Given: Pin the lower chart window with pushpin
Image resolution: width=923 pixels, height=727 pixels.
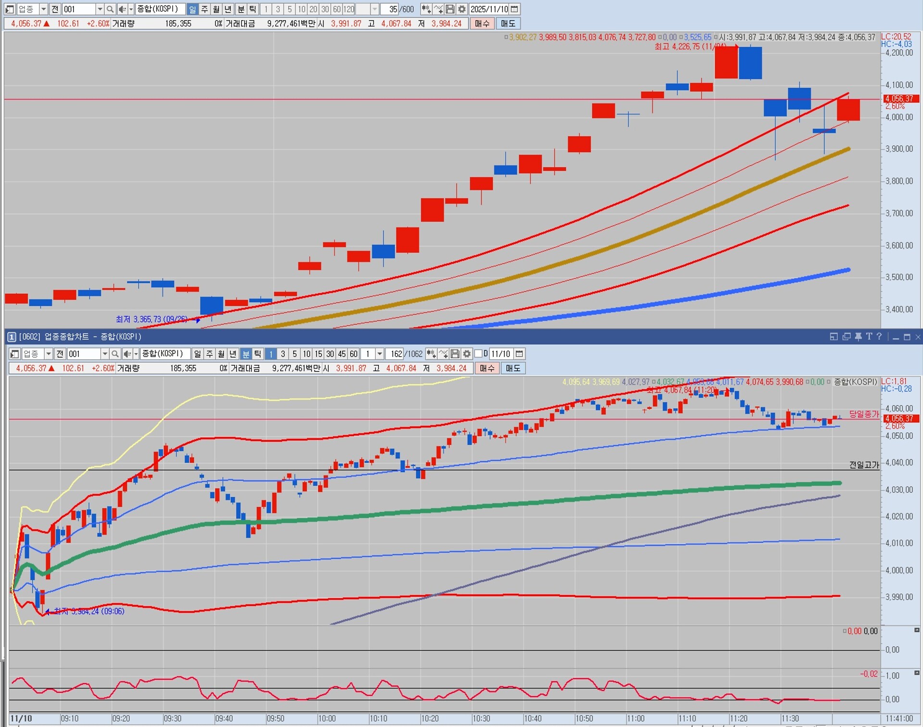Looking at the screenshot, I should (858, 337).
